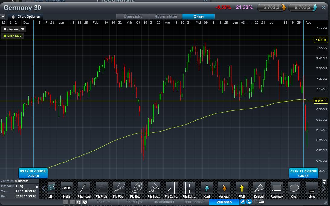This screenshot has width=330, height=206.
Task: Click the 7.735,2 price axis label
Action: coord(322,27)
